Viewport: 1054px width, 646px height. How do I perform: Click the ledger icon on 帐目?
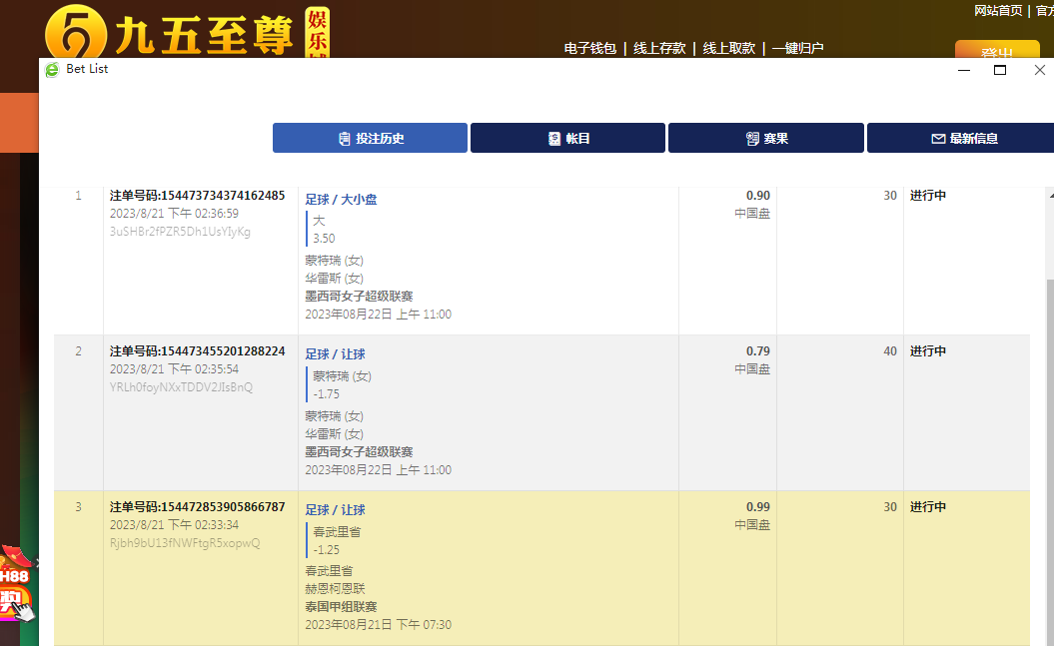[554, 139]
